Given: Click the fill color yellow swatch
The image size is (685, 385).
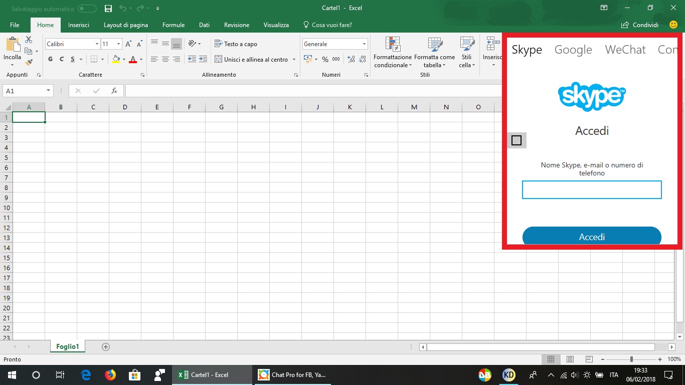Looking at the screenshot, I should [x=116, y=59].
